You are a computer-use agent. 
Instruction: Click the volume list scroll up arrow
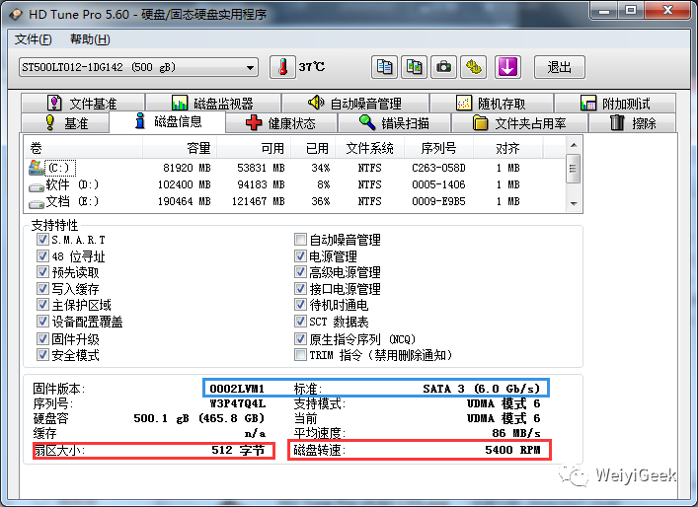[574, 145]
